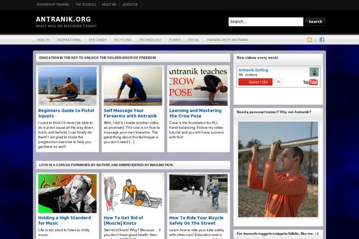The height and width of the screenshot is (239, 359).
Task: Select the SoCal category
Action: pyautogui.click(x=193, y=39)
